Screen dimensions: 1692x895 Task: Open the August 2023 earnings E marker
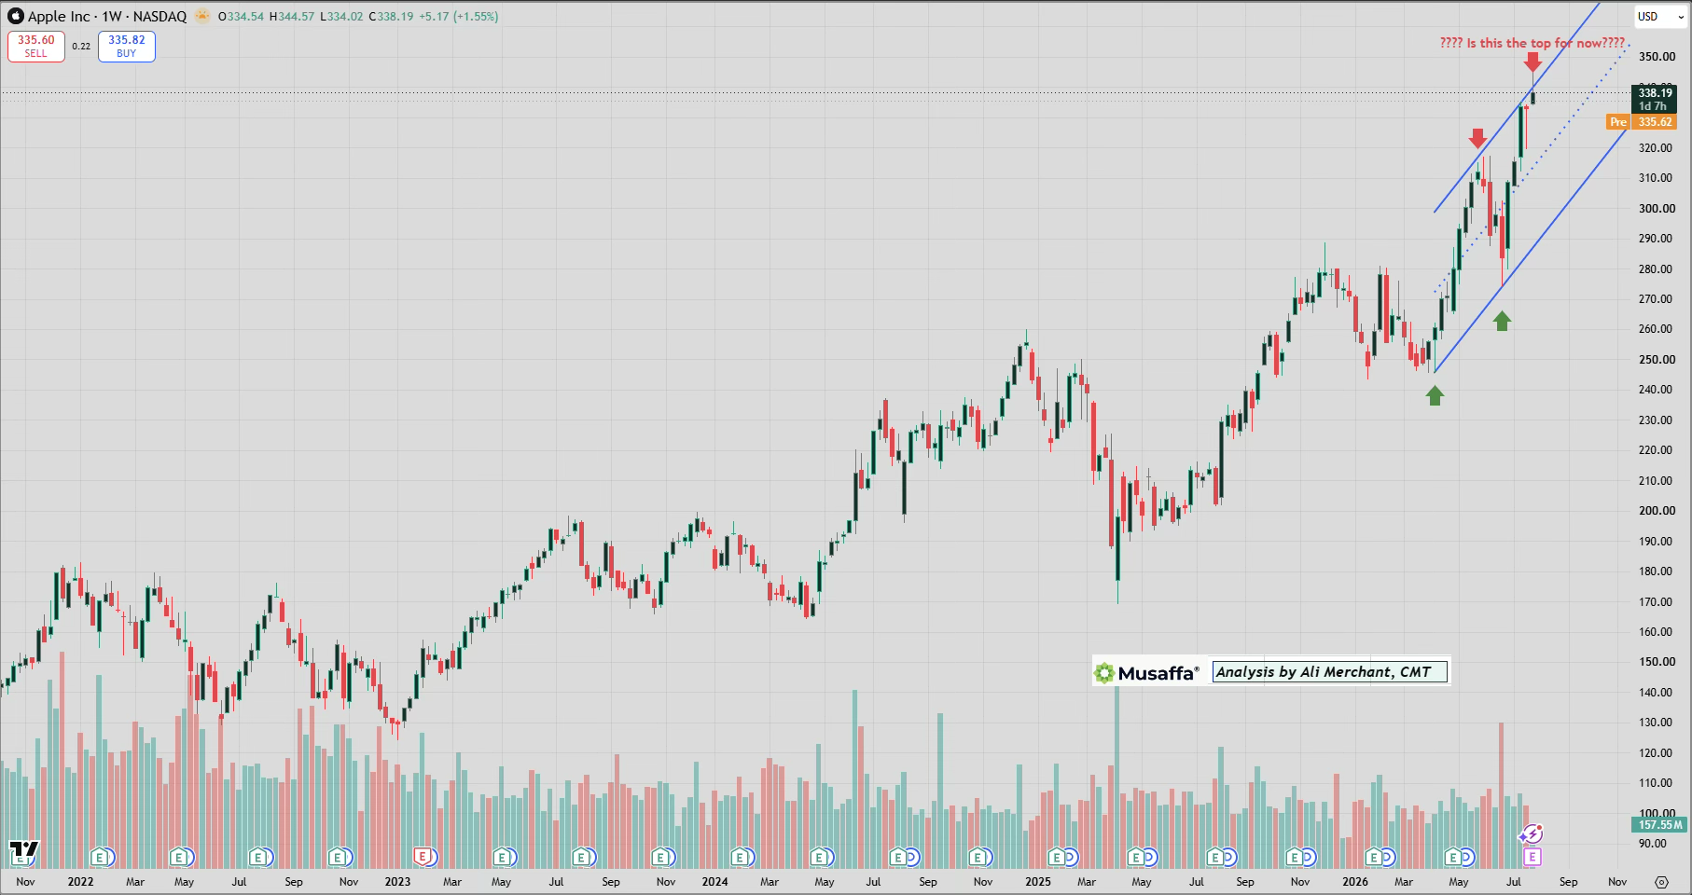pyautogui.click(x=580, y=857)
